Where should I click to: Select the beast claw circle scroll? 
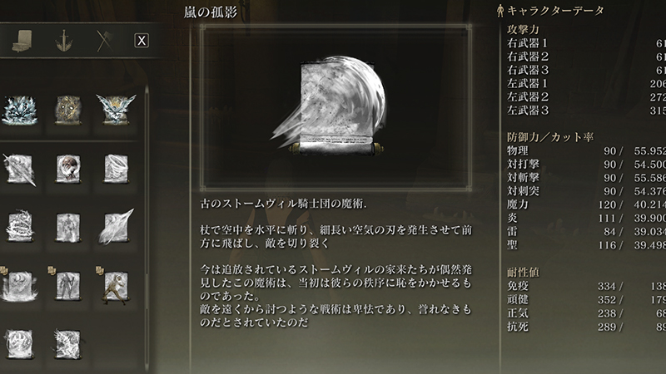[19, 344]
